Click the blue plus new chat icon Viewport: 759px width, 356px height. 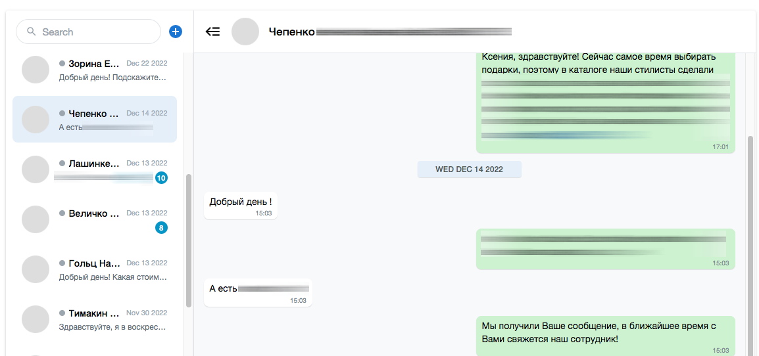(175, 32)
